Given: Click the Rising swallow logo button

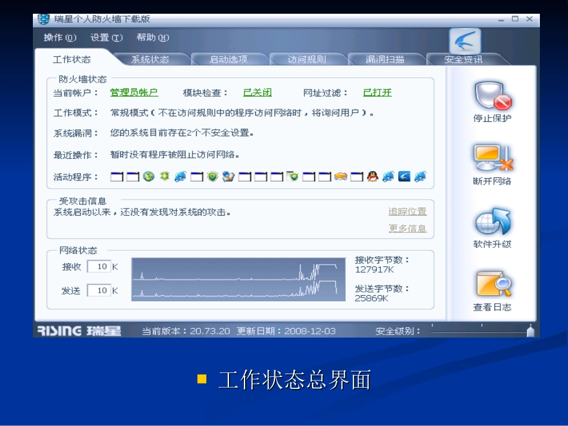Looking at the screenshot, I should tap(465, 41).
